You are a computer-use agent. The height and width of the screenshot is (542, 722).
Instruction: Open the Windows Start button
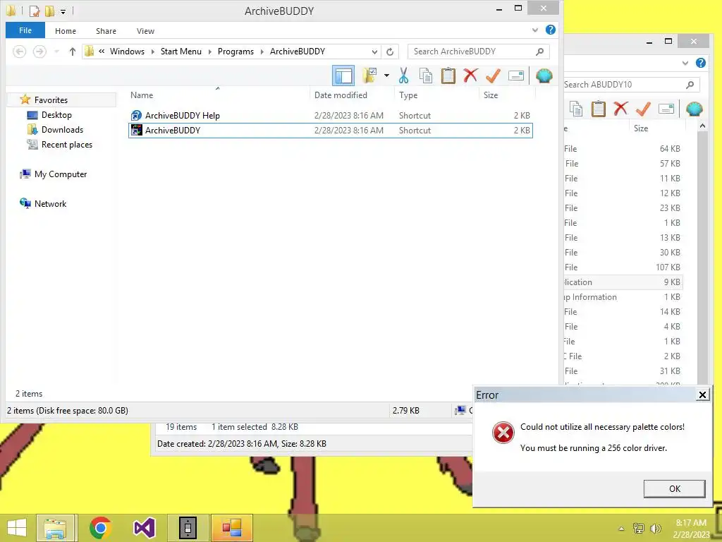[17, 528]
